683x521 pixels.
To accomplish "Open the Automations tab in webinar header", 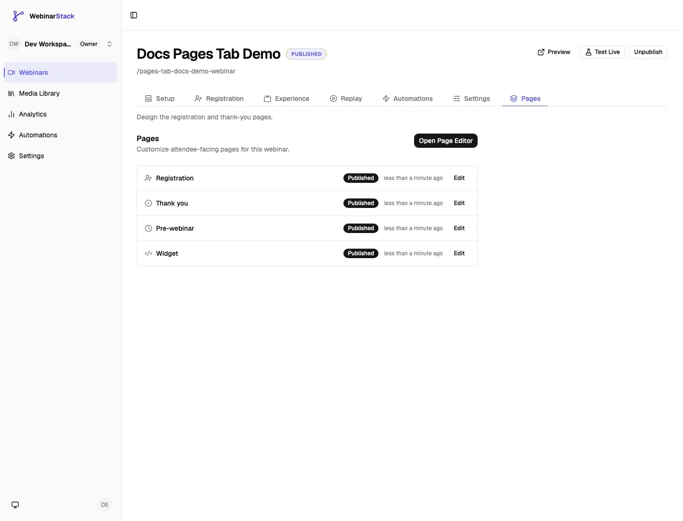I will (x=407, y=99).
